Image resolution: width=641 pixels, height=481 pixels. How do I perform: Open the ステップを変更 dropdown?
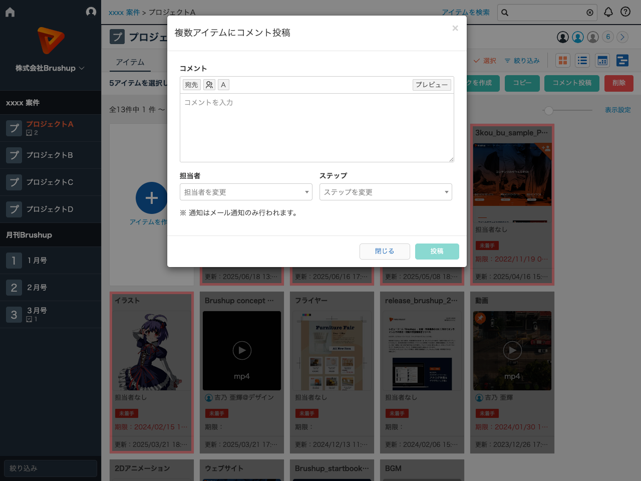(386, 192)
